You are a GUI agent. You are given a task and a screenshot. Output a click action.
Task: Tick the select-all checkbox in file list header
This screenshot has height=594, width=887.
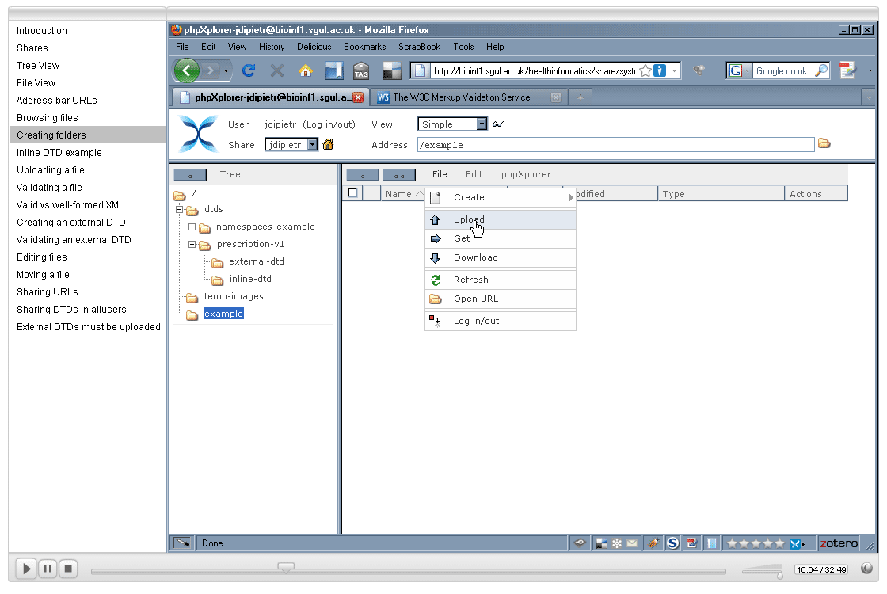click(353, 193)
